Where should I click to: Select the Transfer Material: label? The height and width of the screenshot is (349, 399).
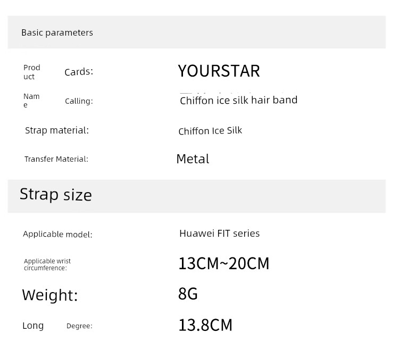(56, 159)
